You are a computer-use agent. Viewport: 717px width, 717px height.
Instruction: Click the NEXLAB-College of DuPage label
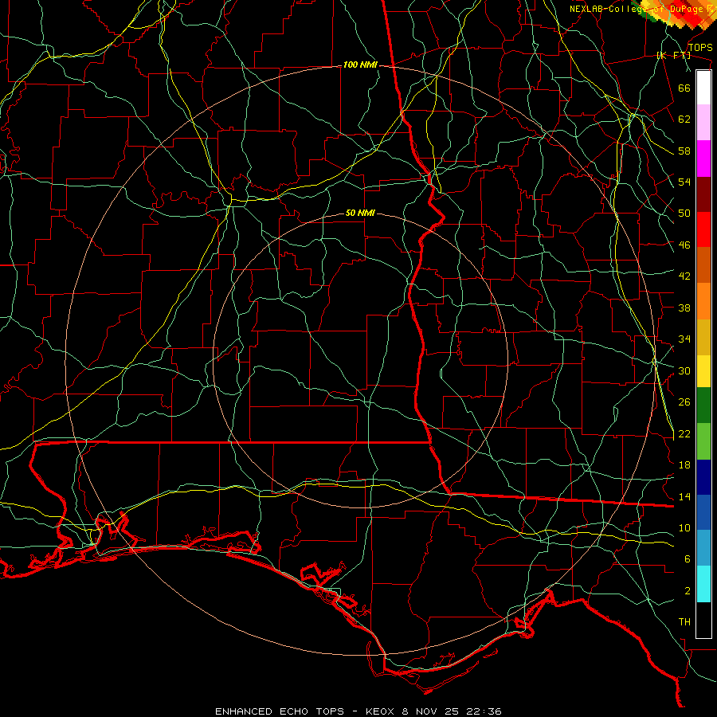tap(637, 9)
